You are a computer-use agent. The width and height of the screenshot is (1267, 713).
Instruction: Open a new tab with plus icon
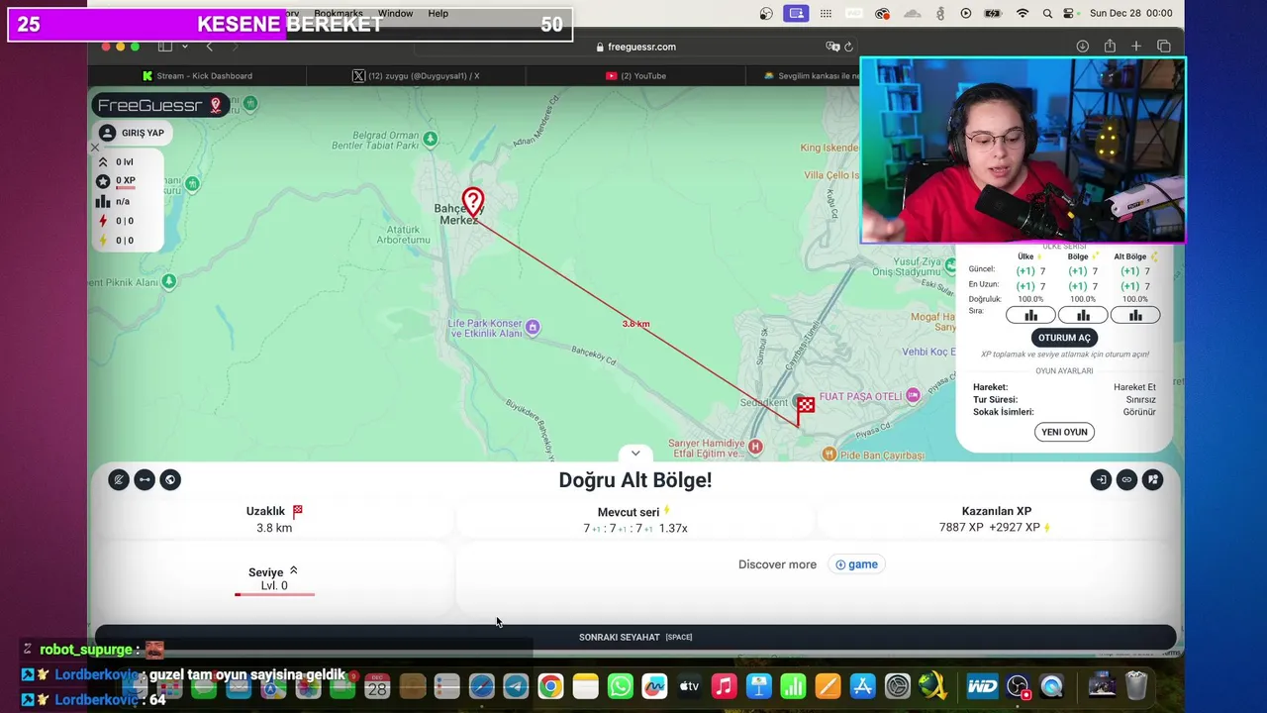[1136, 47]
